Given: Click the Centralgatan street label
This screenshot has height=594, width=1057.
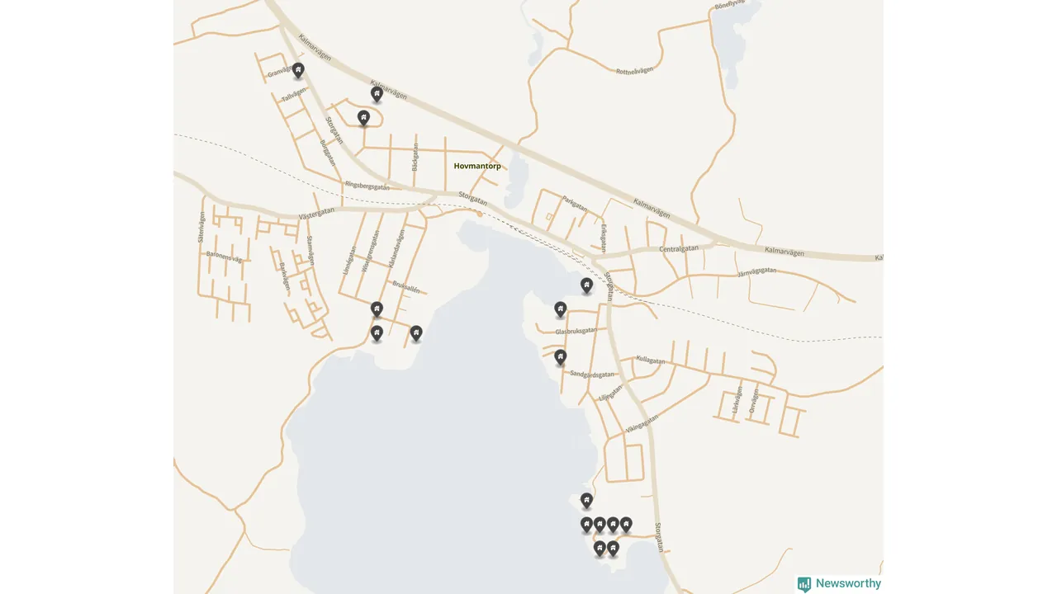Looking at the screenshot, I should (x=679, y=248).
